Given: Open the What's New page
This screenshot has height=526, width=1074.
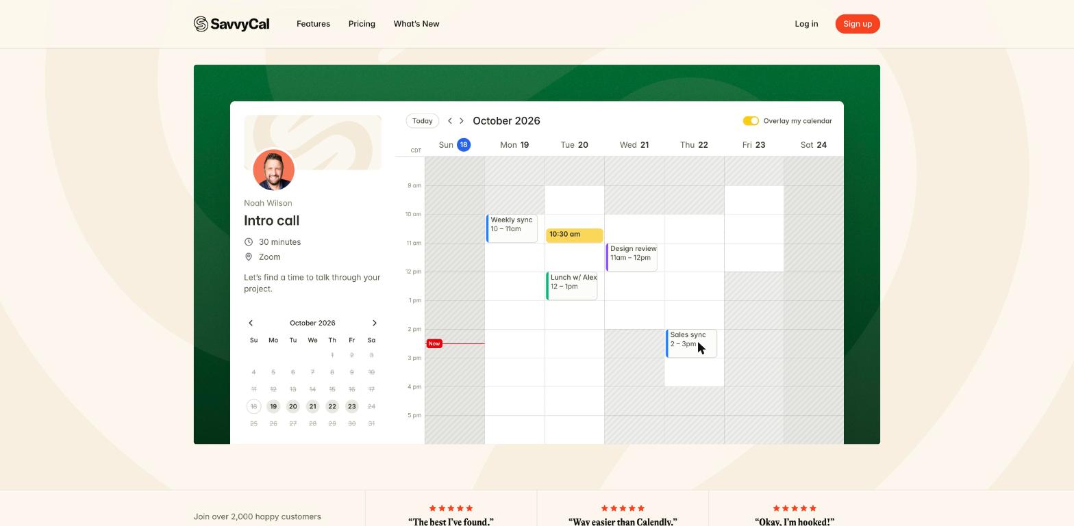Looking at the screenshot, I should pos(416,24).
